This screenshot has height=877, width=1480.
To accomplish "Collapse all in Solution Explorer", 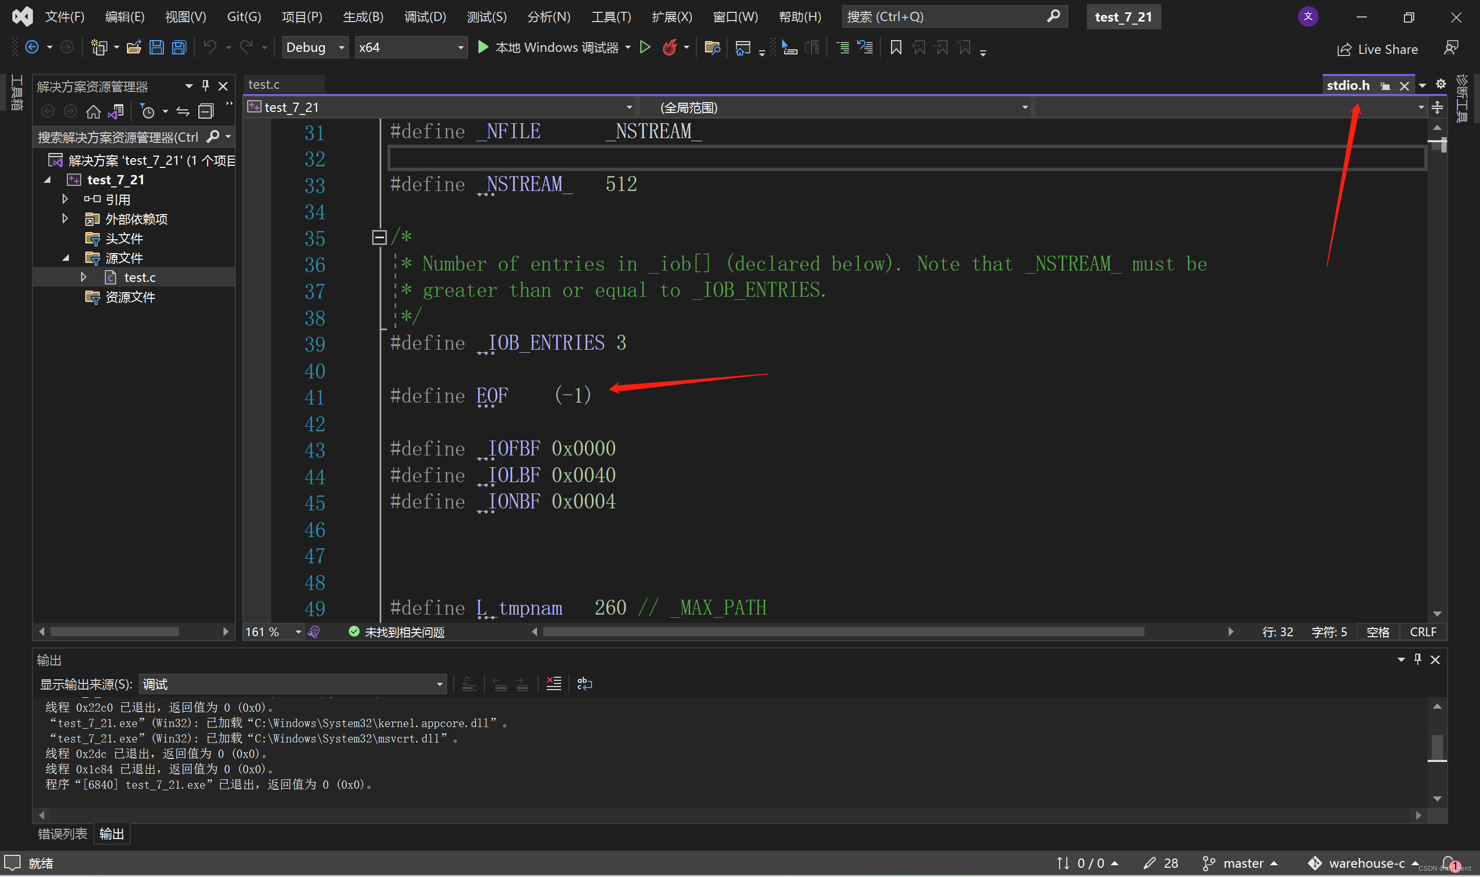I will click(x=206, y=111).
